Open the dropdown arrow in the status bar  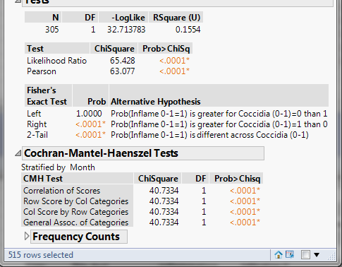(317, 255)
